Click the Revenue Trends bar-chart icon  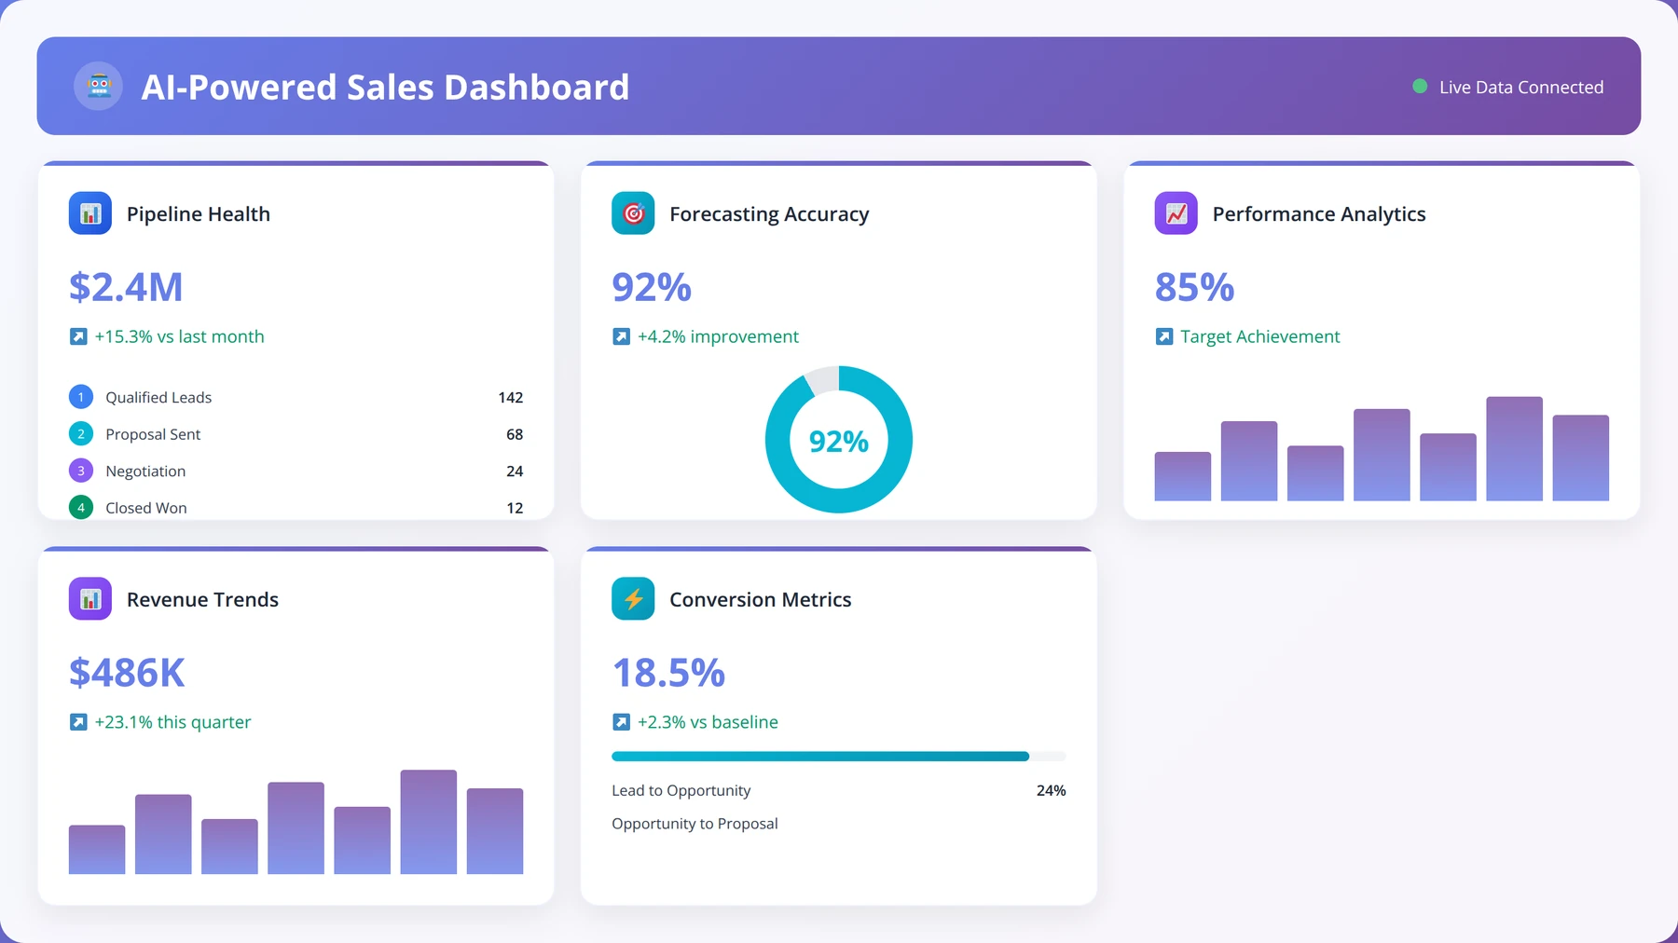point(90,599)
